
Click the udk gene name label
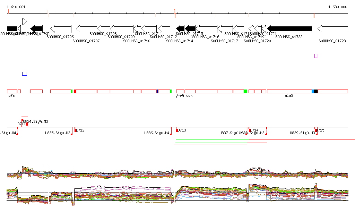(190, 95)
